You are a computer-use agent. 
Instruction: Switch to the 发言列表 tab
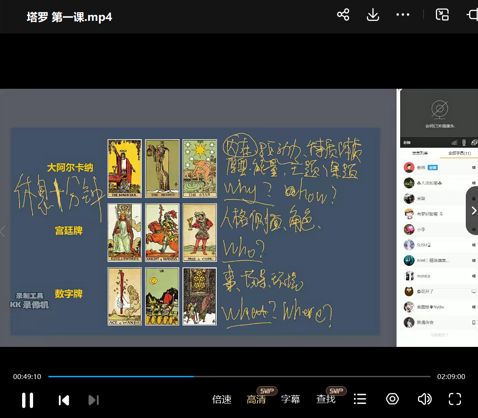[x=420, y=153]
